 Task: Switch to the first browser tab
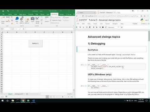pos(86,13)
